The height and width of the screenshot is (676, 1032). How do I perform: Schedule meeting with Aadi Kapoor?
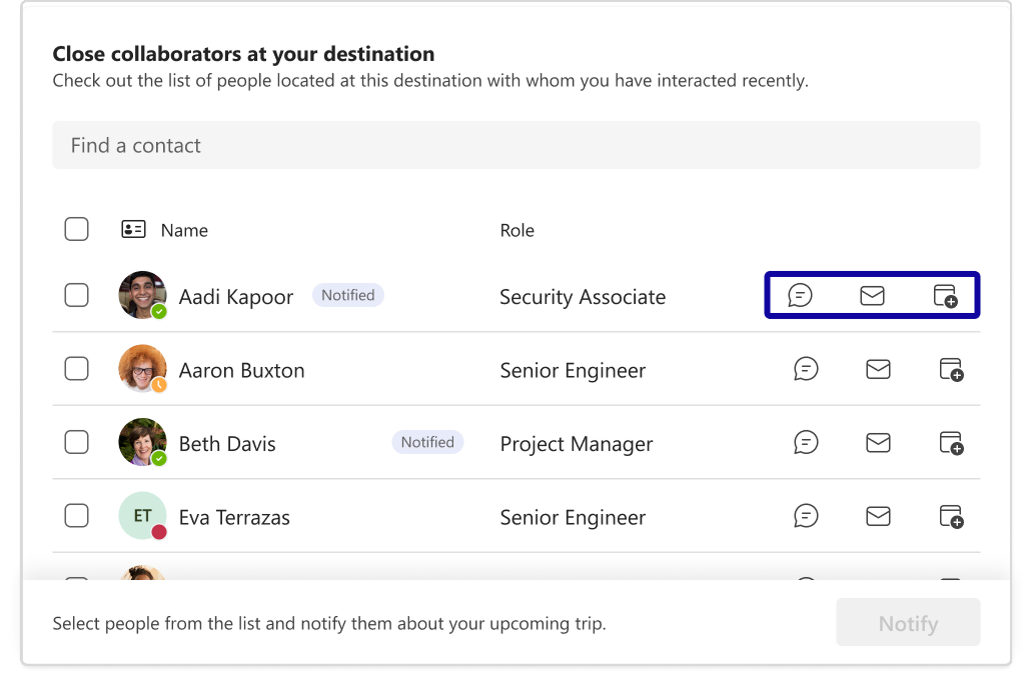click(x=945, y=296)
